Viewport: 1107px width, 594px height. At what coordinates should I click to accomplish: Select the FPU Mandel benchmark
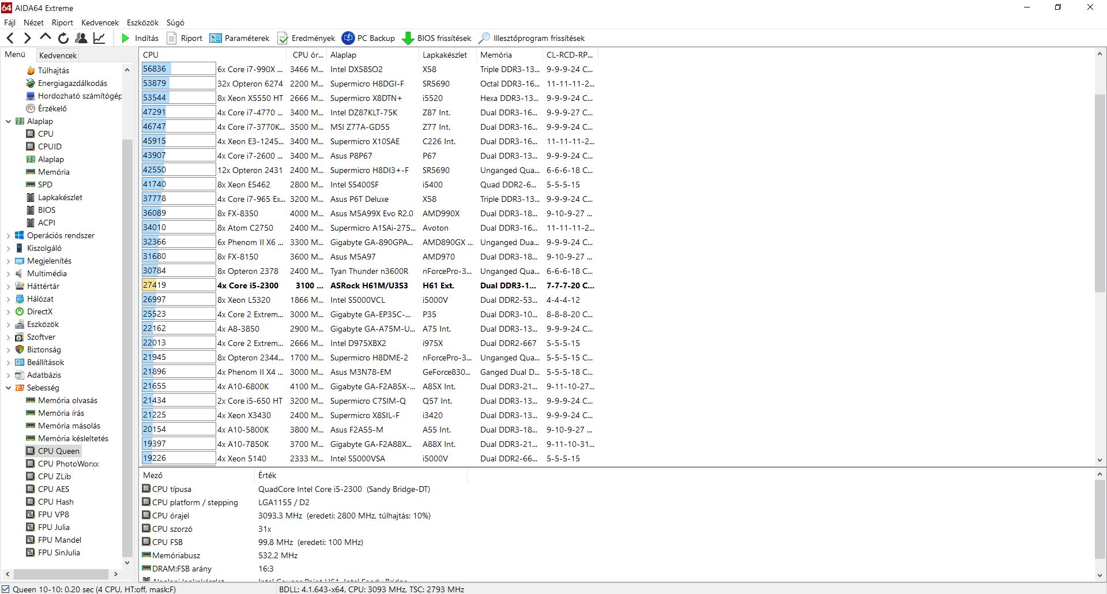tap(54, 540)
